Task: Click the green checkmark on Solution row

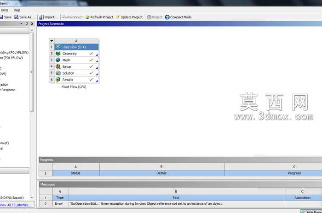Action: pos(92,73)
